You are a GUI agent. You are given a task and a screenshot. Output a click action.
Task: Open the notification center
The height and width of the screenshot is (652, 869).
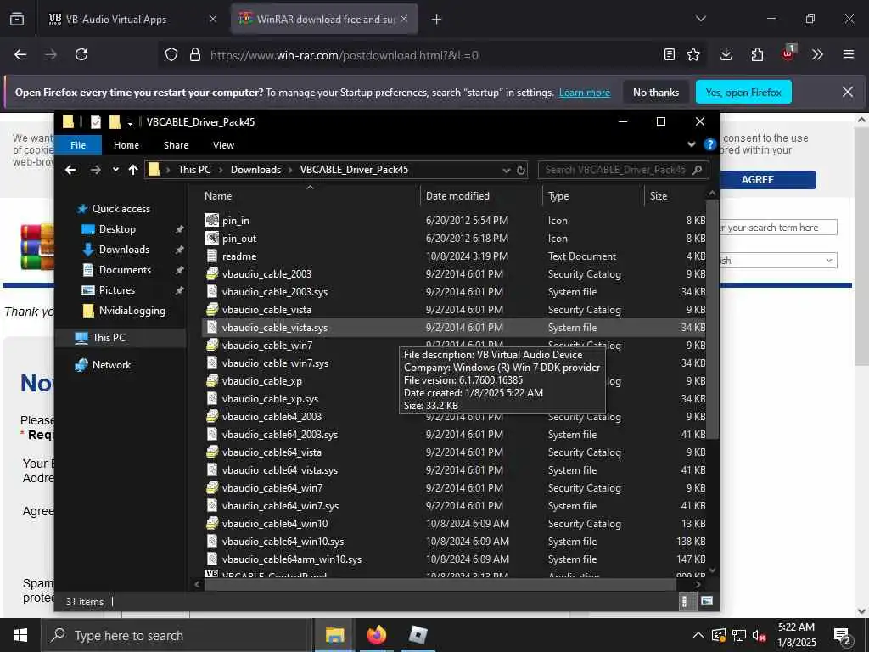(843, 636)
